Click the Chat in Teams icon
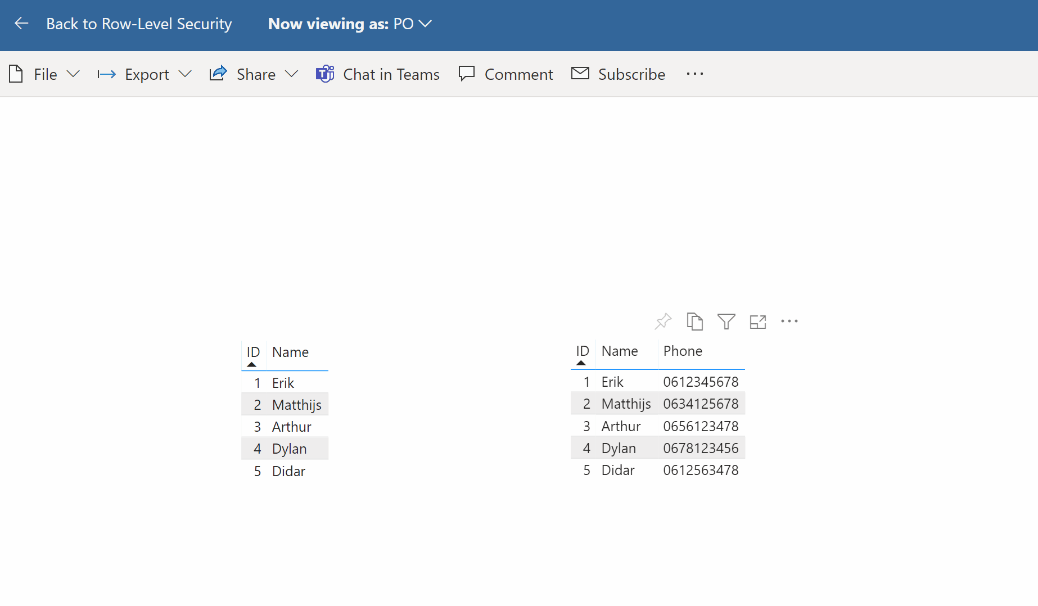The image size is (1038, 606). (325, 74)
